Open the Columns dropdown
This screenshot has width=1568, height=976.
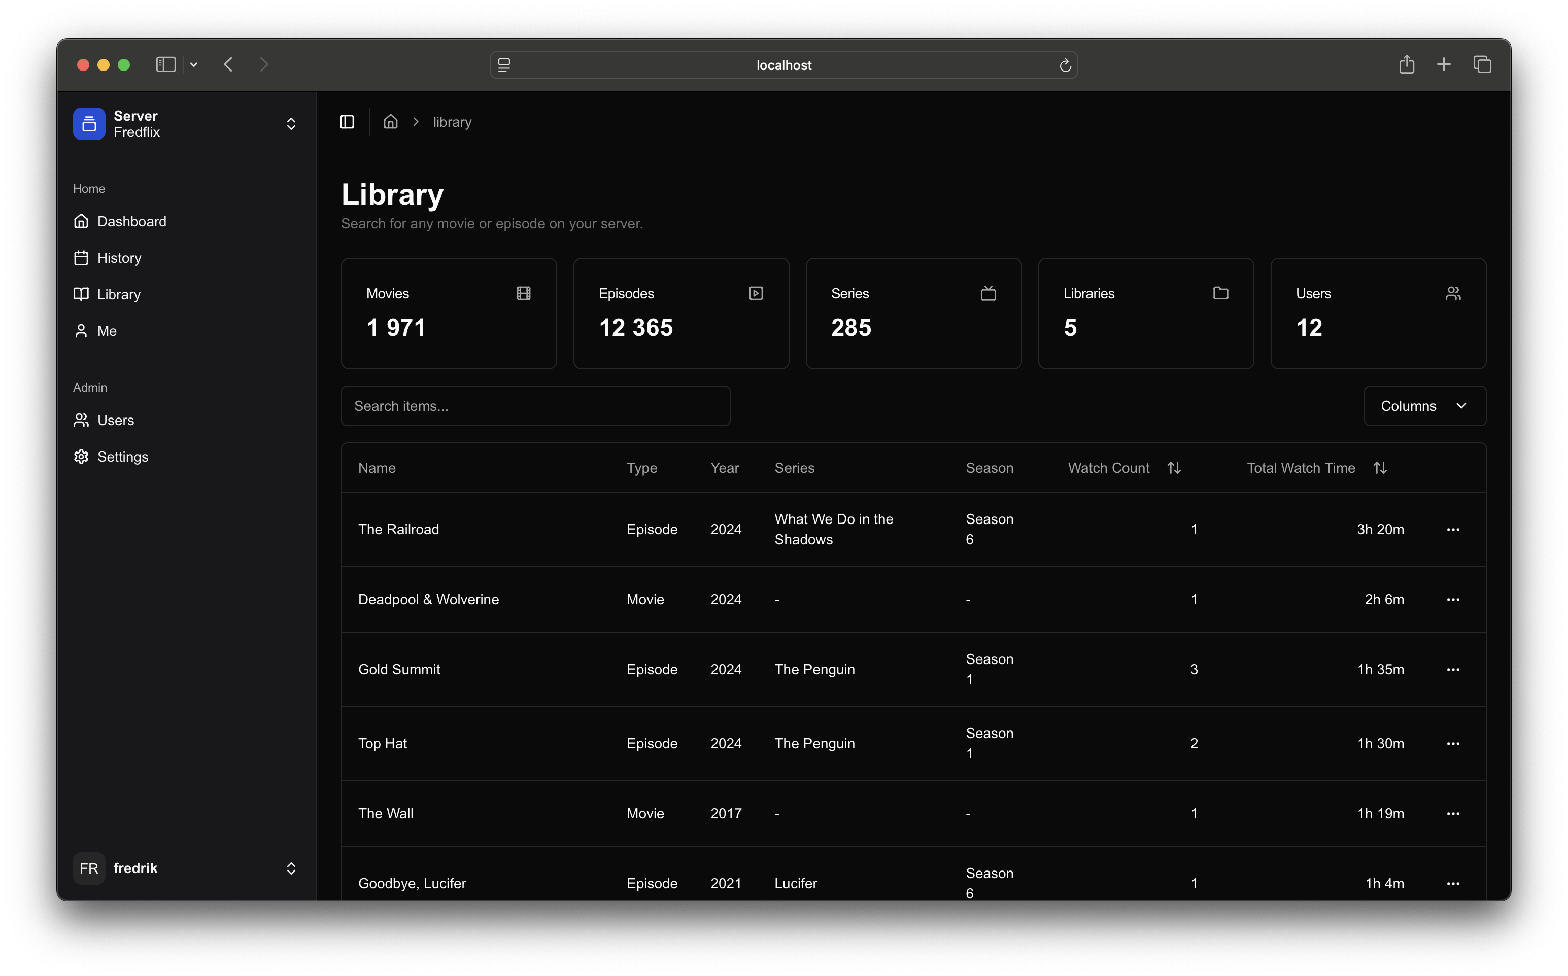[x=1425, y=406]
